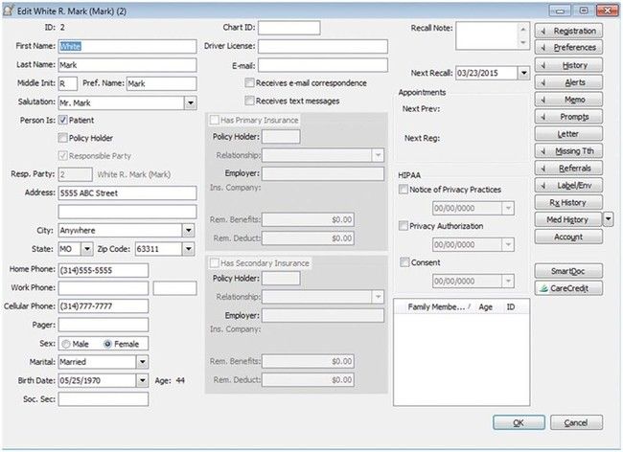
Task: Click the OK button
Action: click(518, 422)
